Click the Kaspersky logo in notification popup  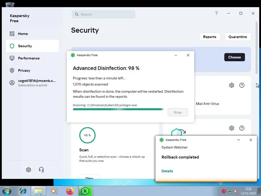pyautogui.click(x=161, y=140)
